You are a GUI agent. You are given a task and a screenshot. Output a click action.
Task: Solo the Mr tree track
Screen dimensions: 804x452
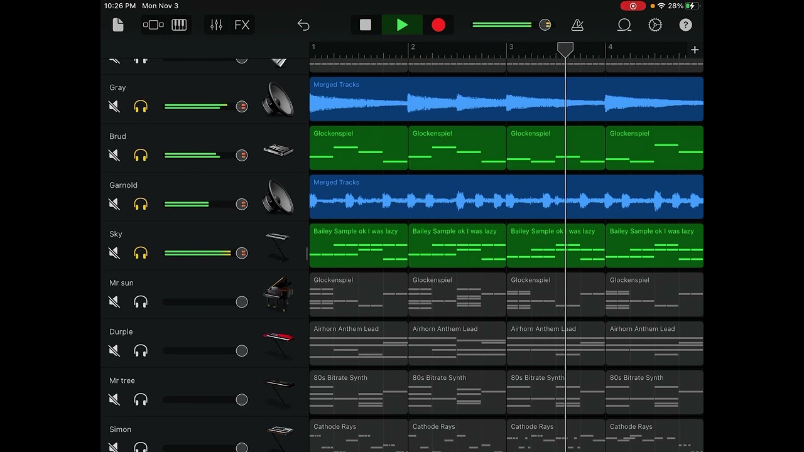(x=141, y=399)
